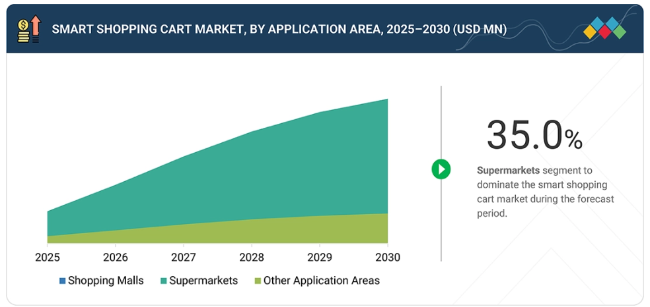
Task: Select the 2026 axis year label
Action: pyautogui.click(x=116, y=257)
